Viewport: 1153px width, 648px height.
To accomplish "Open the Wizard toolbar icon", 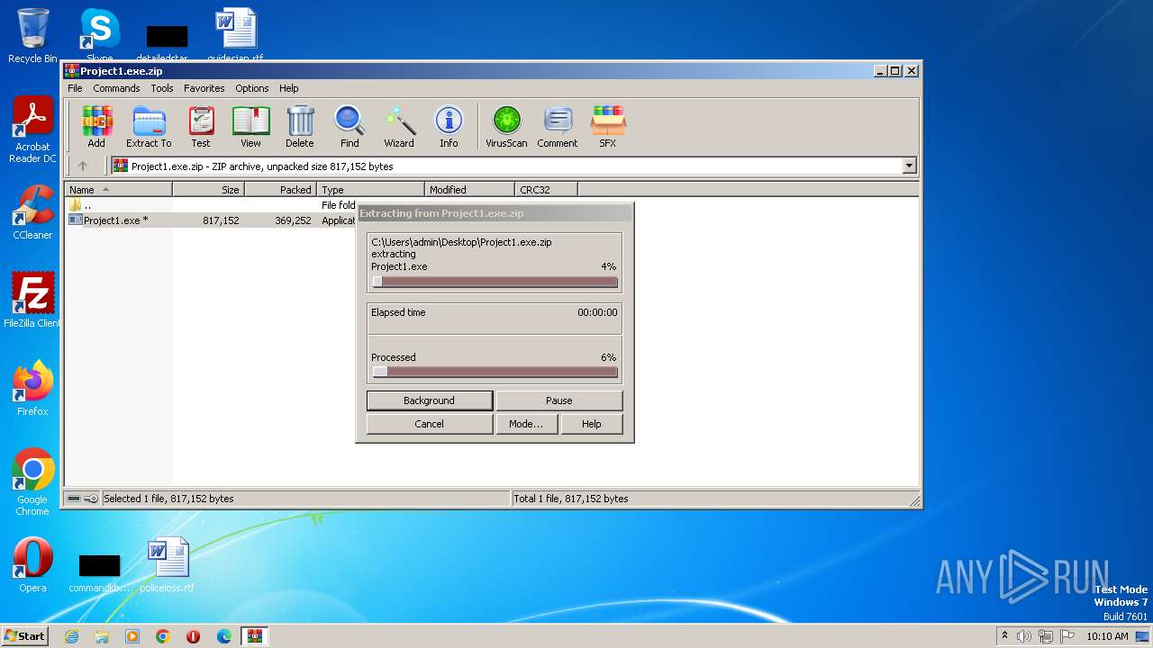I will click(399, 127).
